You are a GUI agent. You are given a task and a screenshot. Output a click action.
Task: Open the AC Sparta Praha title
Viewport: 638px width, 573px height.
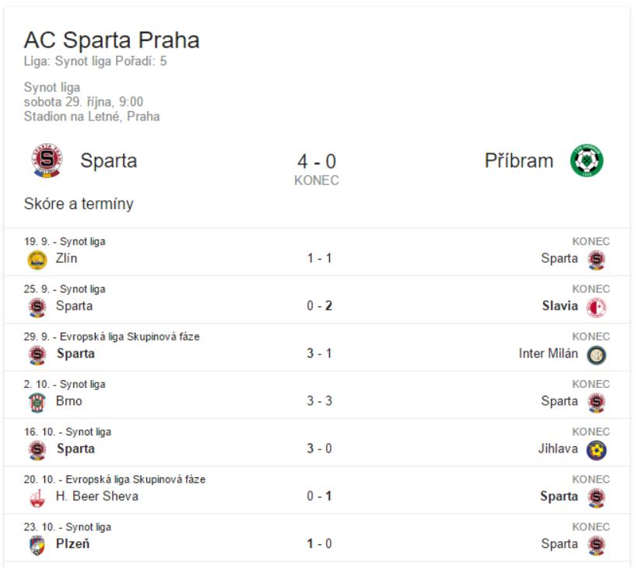111,40
